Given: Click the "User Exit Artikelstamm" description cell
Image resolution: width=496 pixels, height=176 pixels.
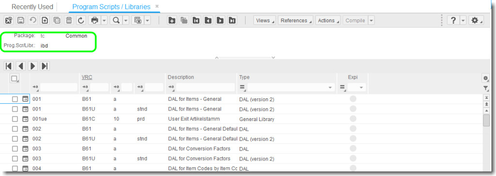Looking at the screenshot, I should tap(194, 119).
